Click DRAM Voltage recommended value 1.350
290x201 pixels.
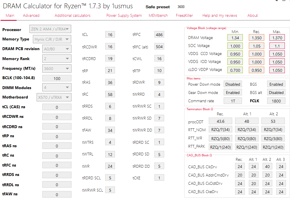coord(257,38)
